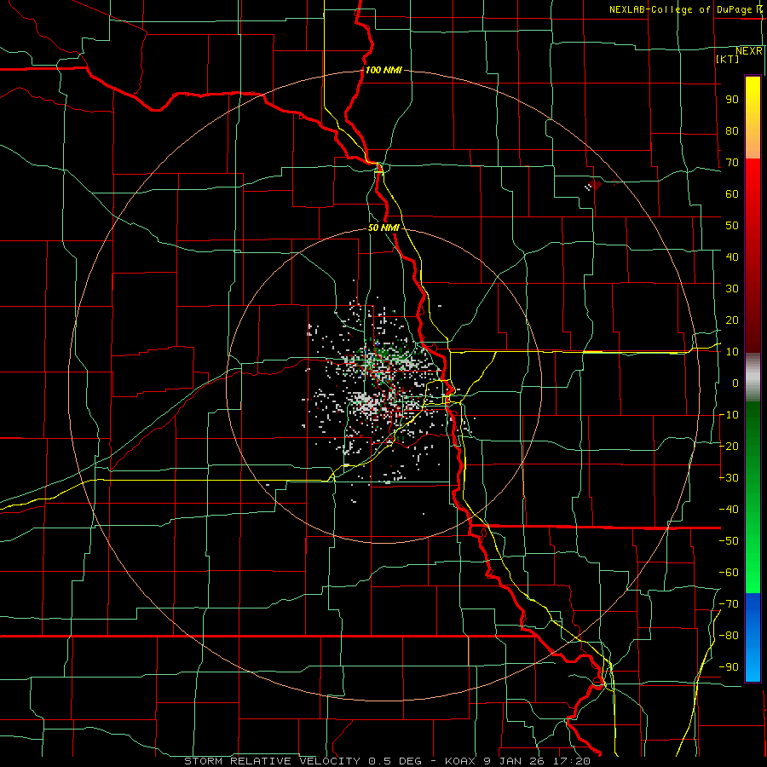
Task: Click the 20 value on velocity scale
Action: (x=732, y=320)
